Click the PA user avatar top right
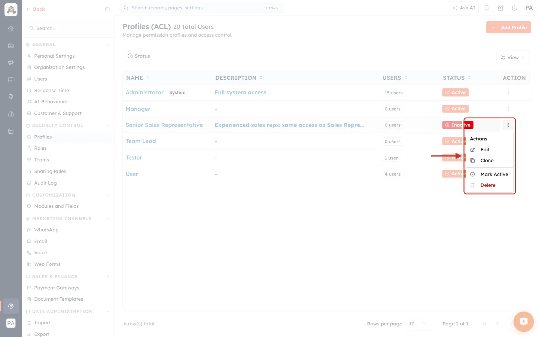The width and height of the screenshot is (539, 337). (x=529, y=8)
